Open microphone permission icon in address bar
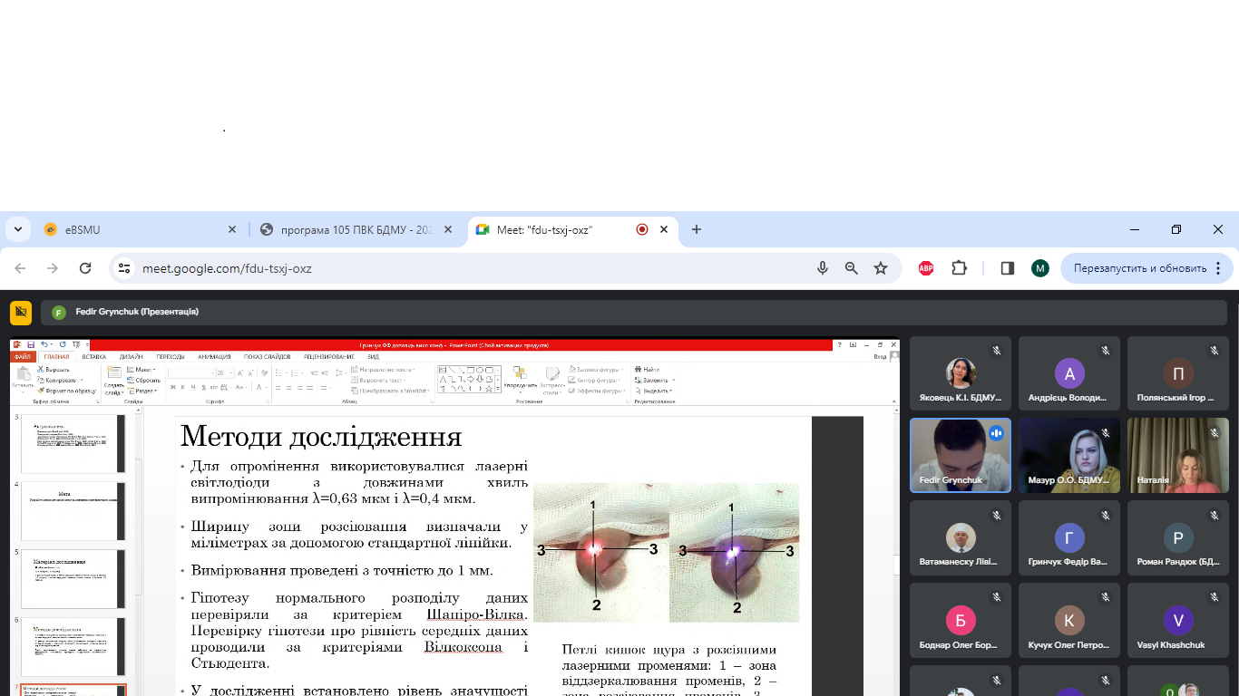The width and height of the screenshot is (1239, 696). pyautogui.click(x=822, y=268)
